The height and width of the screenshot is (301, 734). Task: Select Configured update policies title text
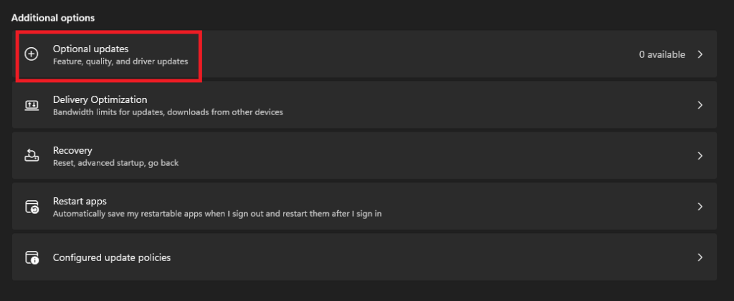click(x=112, y=257)
